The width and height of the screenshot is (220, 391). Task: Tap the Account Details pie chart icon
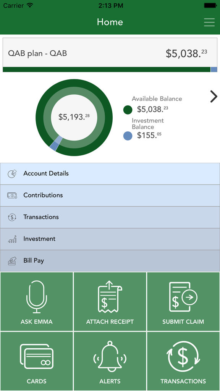pos(12,174)
